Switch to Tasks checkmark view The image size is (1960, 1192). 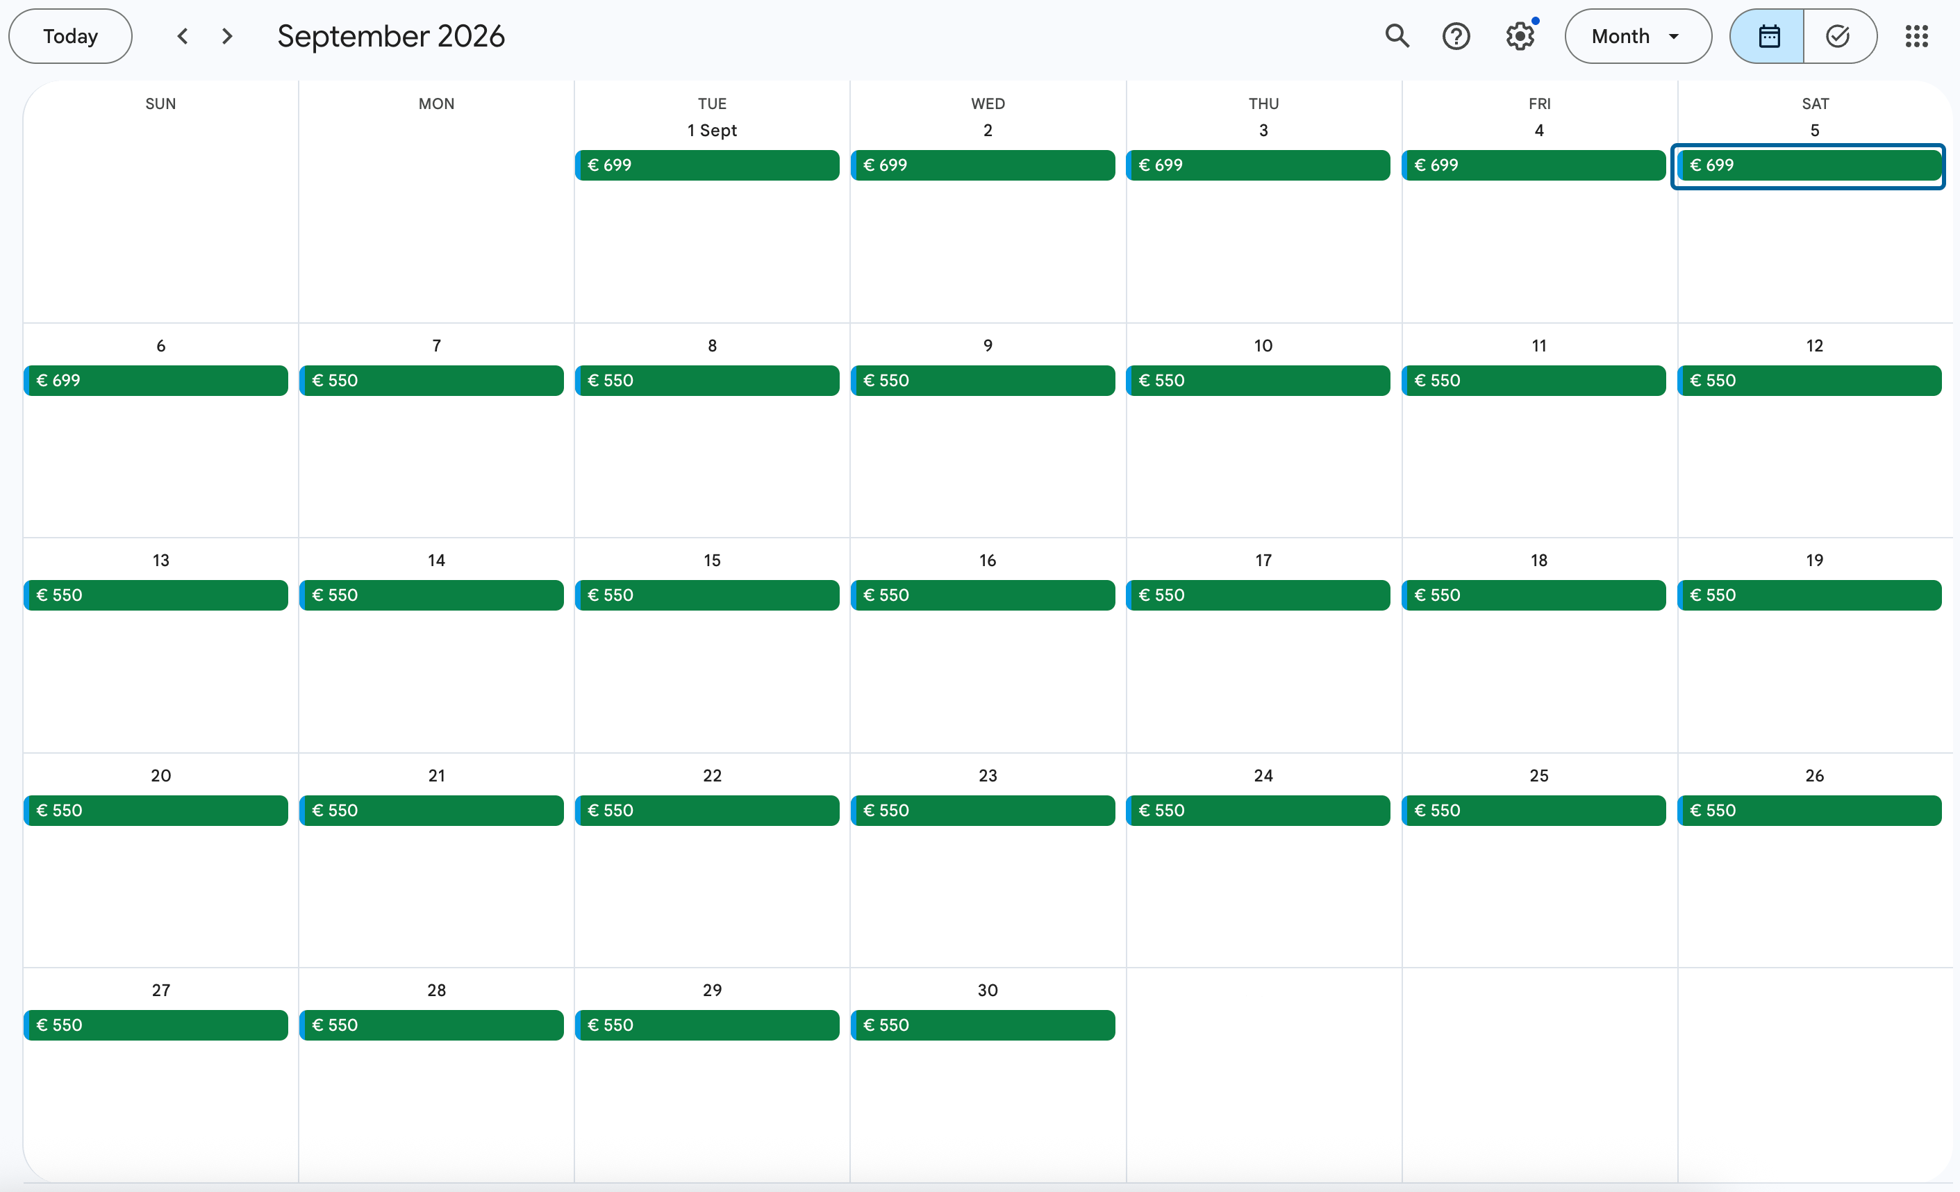coord(1840,36)
